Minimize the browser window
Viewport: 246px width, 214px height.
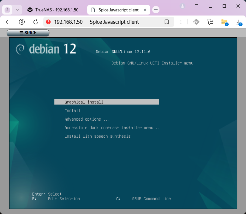[210, 6]
